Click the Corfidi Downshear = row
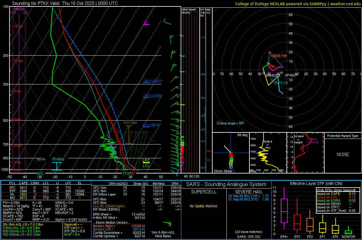 point(119,233)
